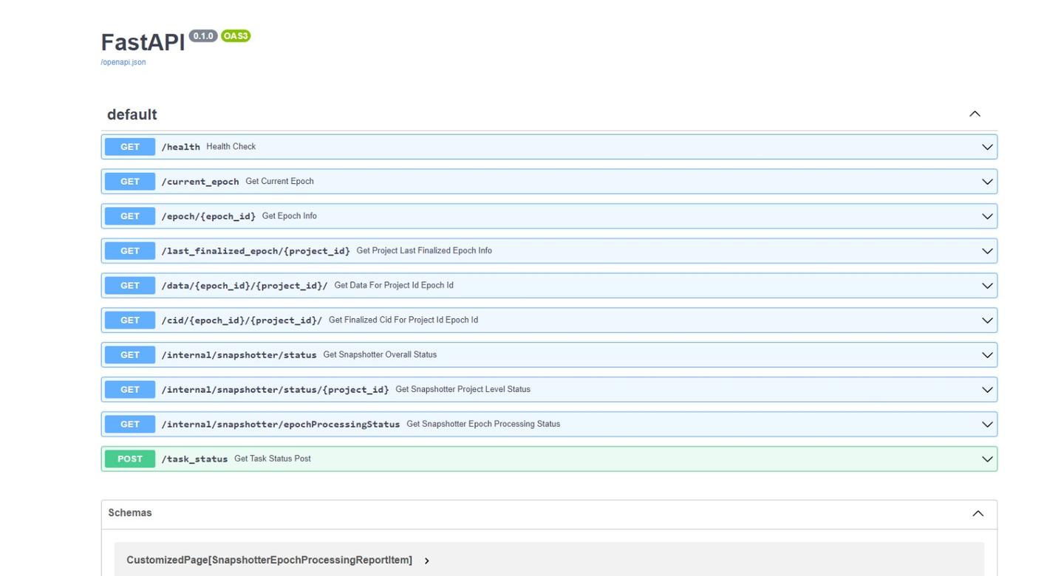Click GET badge for /internal/snapshotter/status/{project_id}

pyautogui.click(x=130, y=390)
